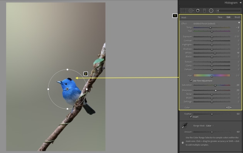Image resolution: width=243 pixels, height=153 pixels.
Task: Select the Crop Overlay grid tool
Action: [184, 11]
